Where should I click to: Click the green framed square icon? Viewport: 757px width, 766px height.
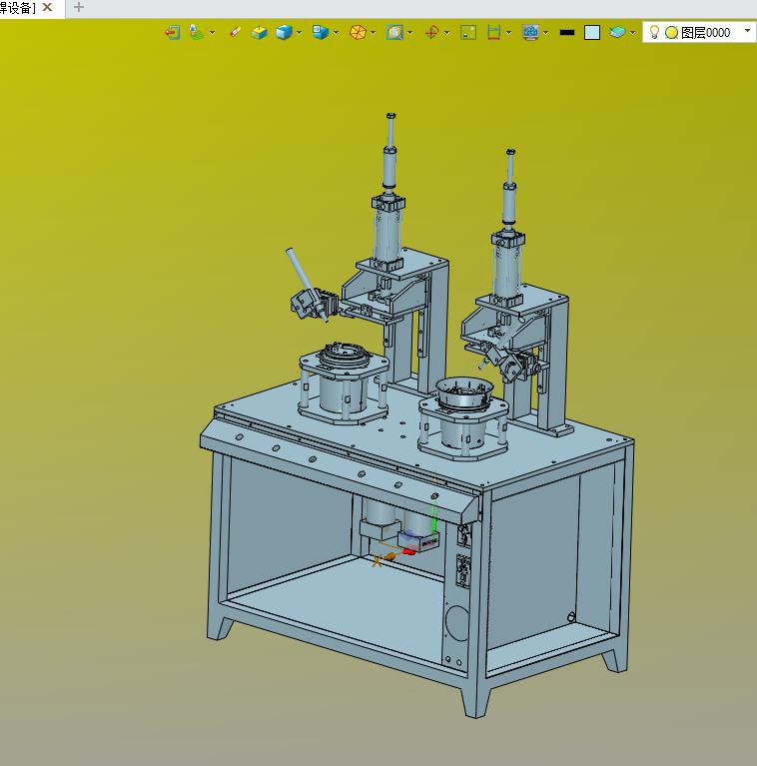tap(468, 33)
